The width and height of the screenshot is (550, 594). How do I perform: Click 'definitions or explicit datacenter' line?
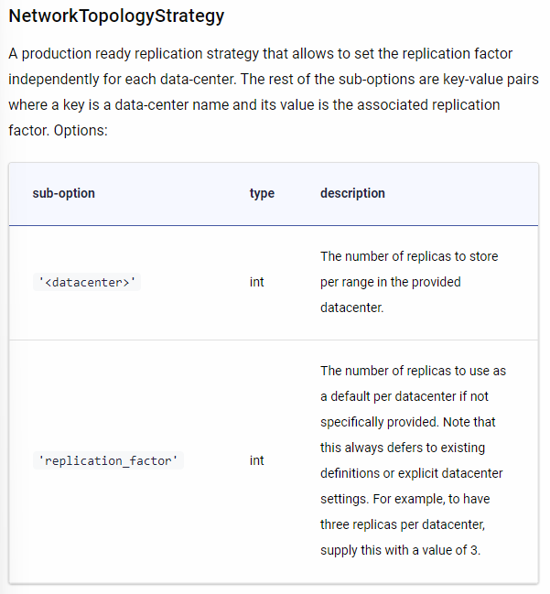pyautogui.click(x=412, y=473)
